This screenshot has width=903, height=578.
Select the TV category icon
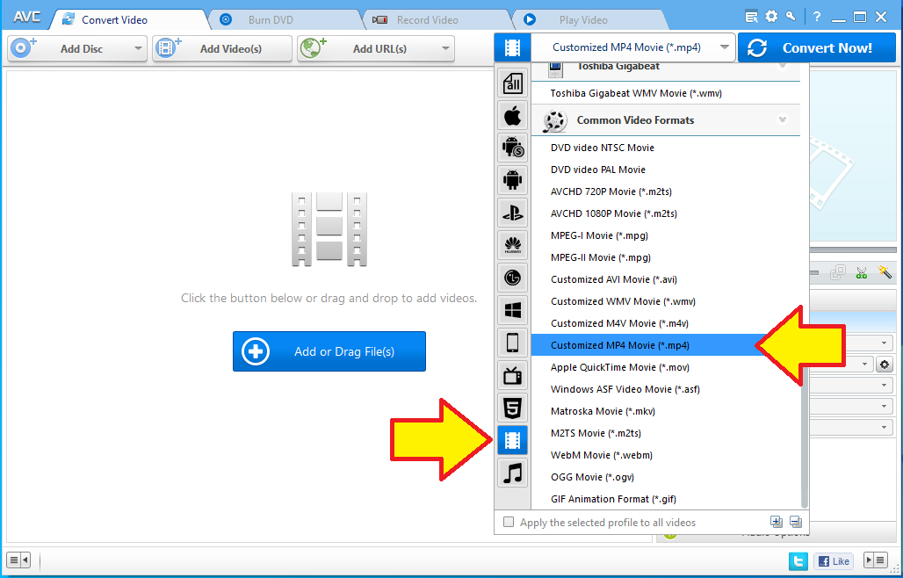[x=512, y=377]
